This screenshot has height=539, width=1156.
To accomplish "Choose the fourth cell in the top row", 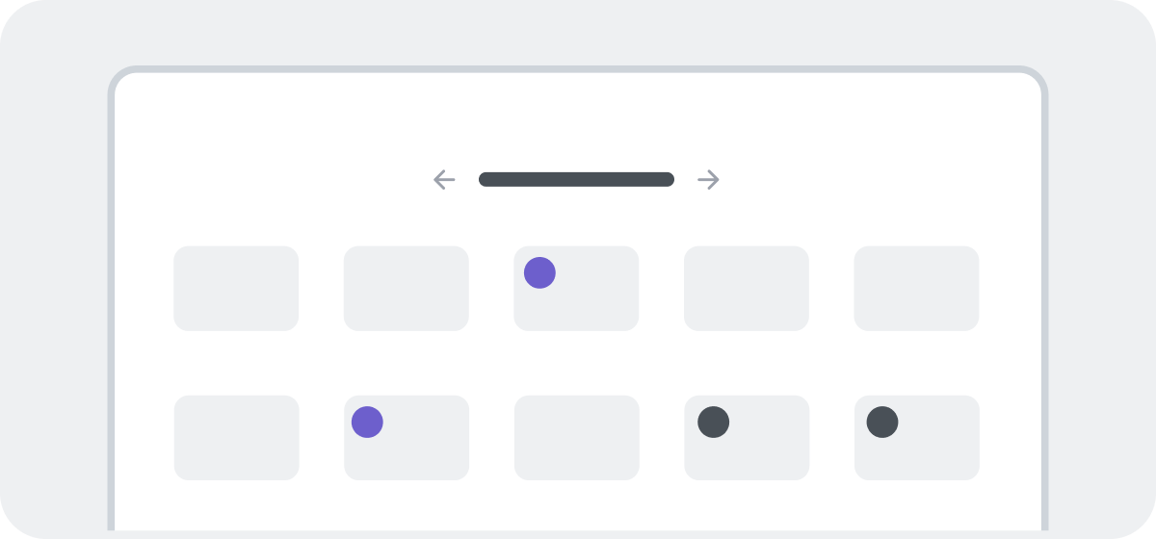I will 747,289.
